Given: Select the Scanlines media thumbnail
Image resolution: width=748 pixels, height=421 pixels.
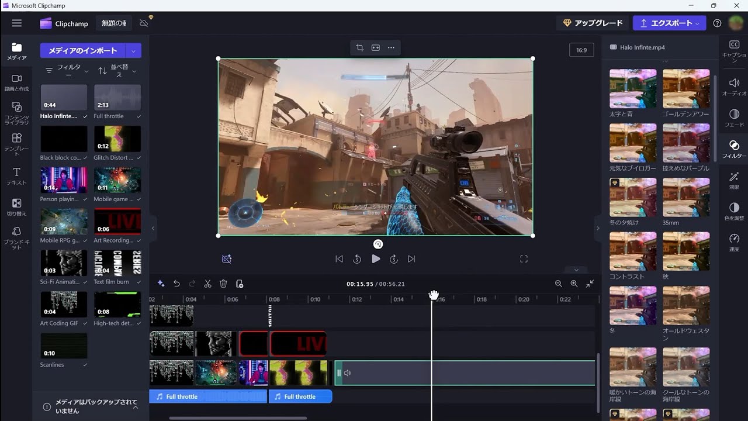Looking at the screenshot, I should [64, 346].
